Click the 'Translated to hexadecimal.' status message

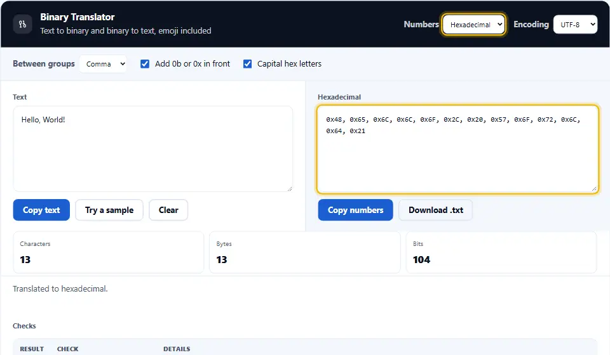pyautogui.click(x=60, y=288)
